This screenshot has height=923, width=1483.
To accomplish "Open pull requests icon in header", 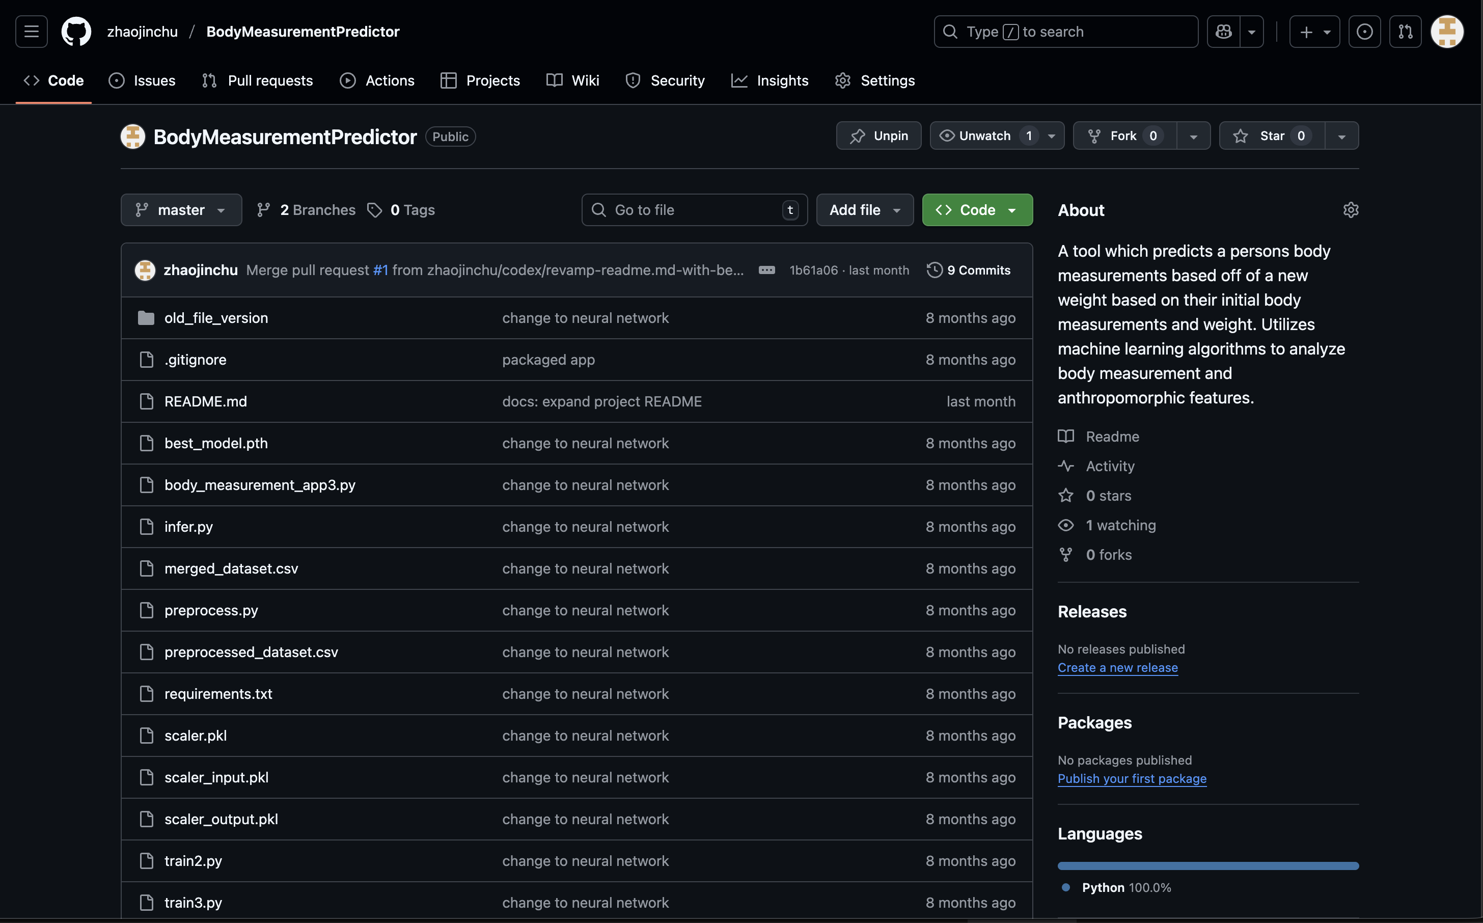I will [1405, 31].
